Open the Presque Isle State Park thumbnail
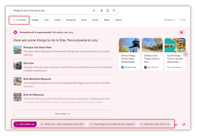 point(17,50)
